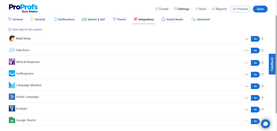
Task: Click the Campaign Monitor logo icon
Action: pyautogui.click(x=12, y=85)
